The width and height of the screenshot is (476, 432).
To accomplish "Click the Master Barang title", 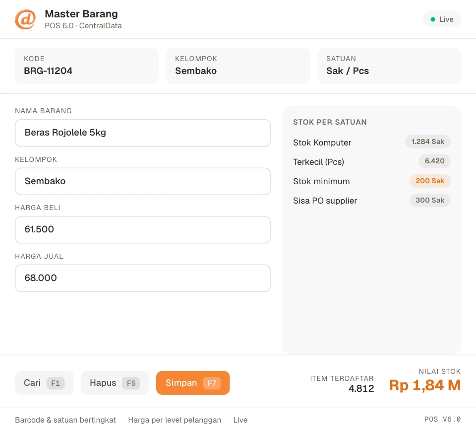I will pyautogui.click(x=81, y=14).
